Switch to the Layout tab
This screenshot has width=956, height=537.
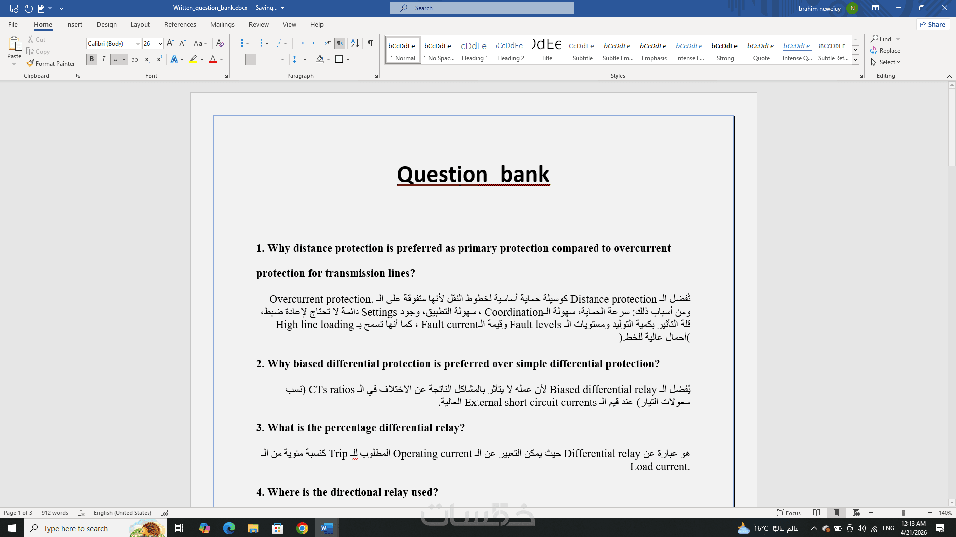tap(140, 24)
